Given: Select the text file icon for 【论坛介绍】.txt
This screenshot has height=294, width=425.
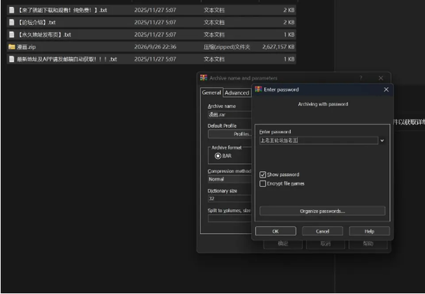Looking at the screenshot, I should (x=12, y=22).
